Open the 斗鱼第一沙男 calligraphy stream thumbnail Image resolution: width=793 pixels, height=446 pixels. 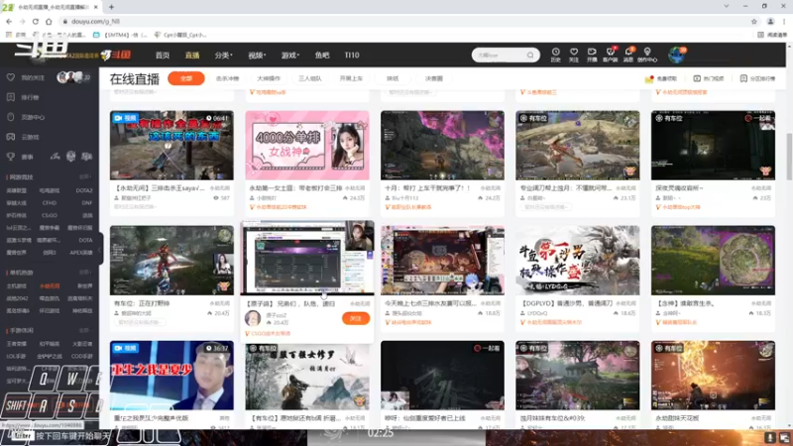(x=578, y=261)
